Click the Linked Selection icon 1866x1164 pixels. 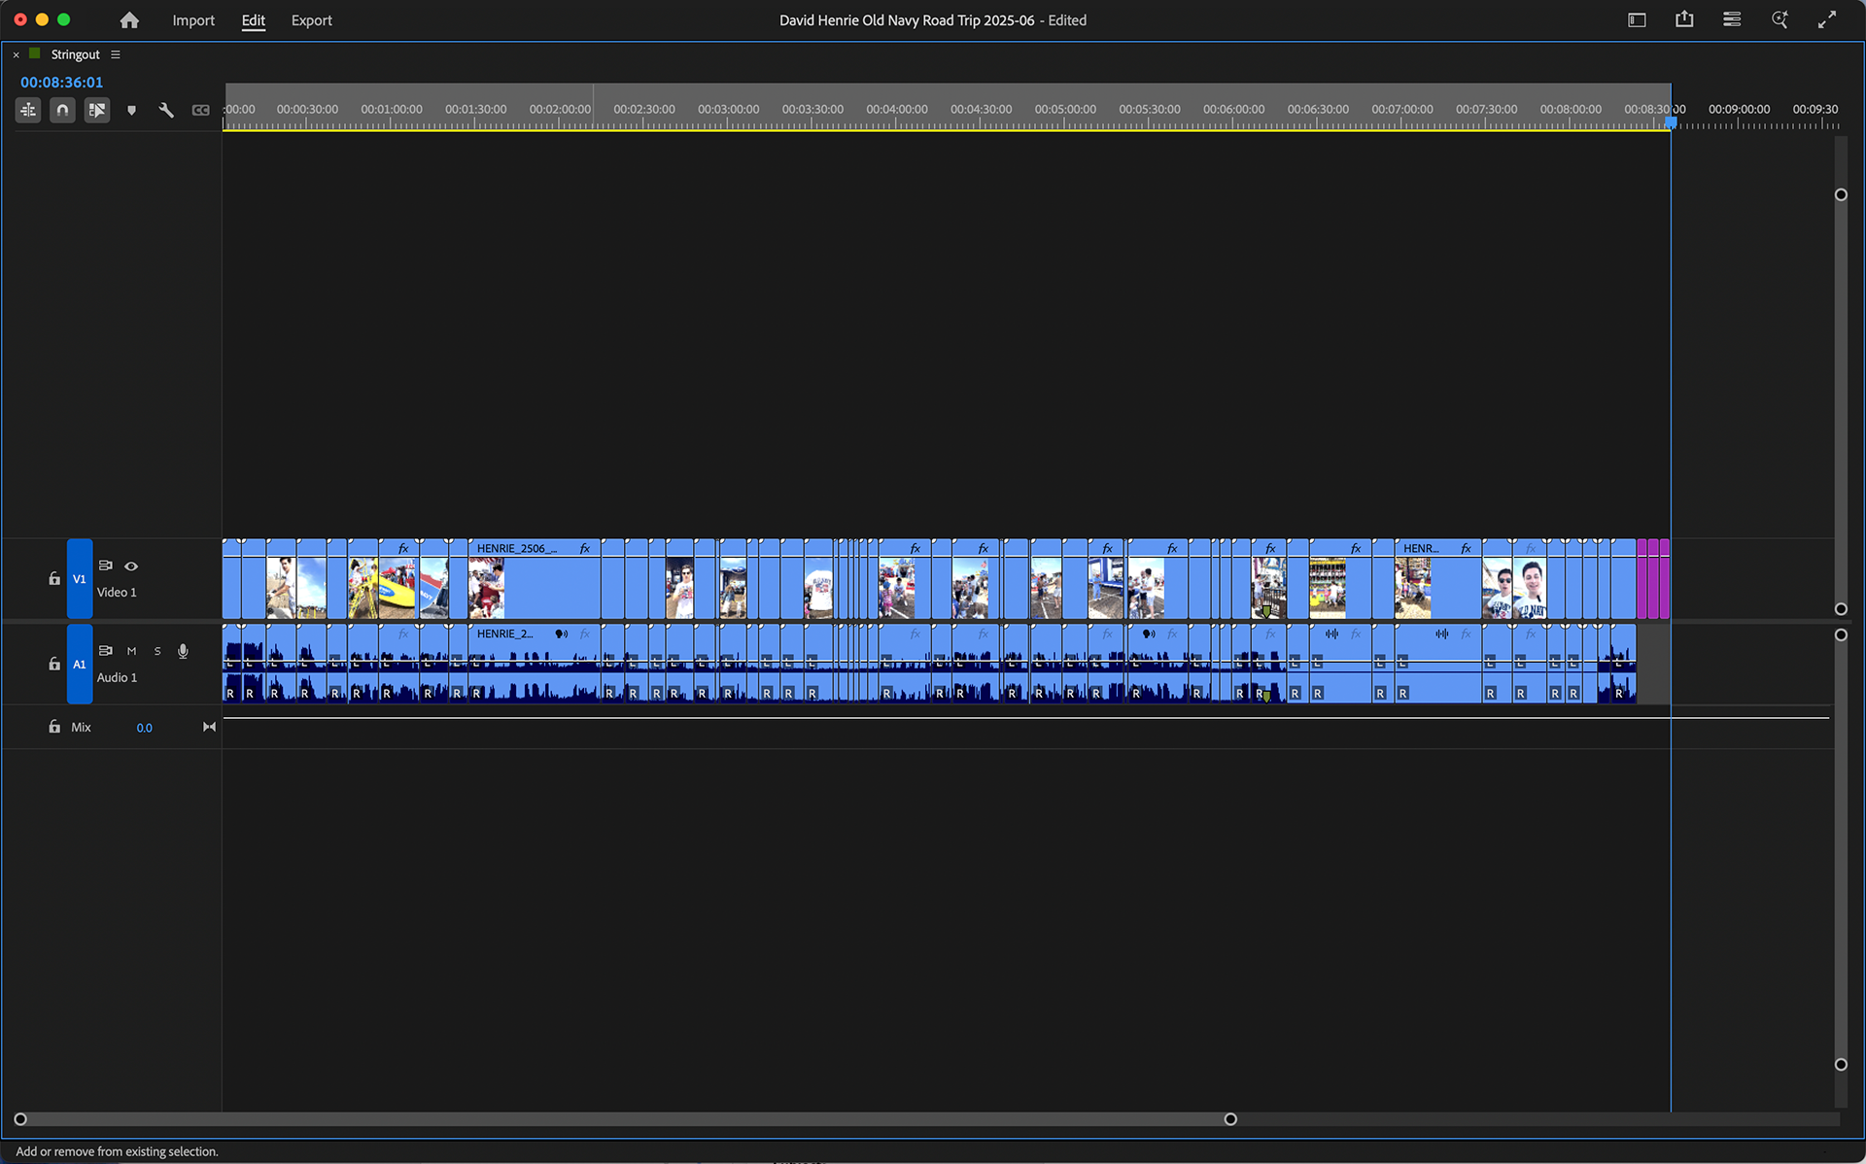pos(97,110)
